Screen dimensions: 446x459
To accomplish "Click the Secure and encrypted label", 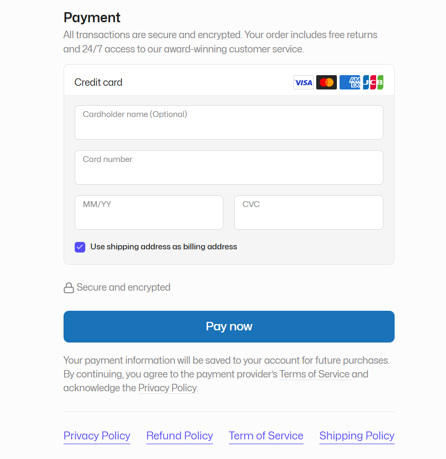I will point(123,287).
